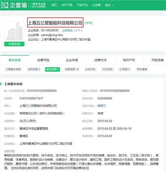Open legal representative 高度三 link
166x172 pixels.
point(102,106)
